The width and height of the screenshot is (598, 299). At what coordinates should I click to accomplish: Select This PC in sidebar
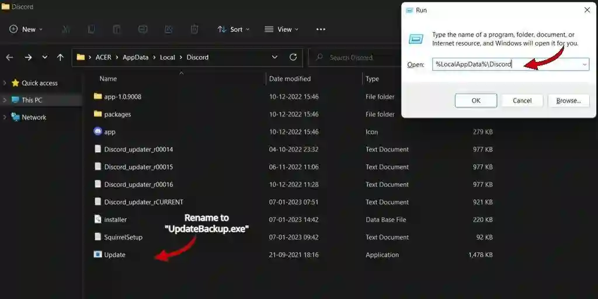coord(32,100)
